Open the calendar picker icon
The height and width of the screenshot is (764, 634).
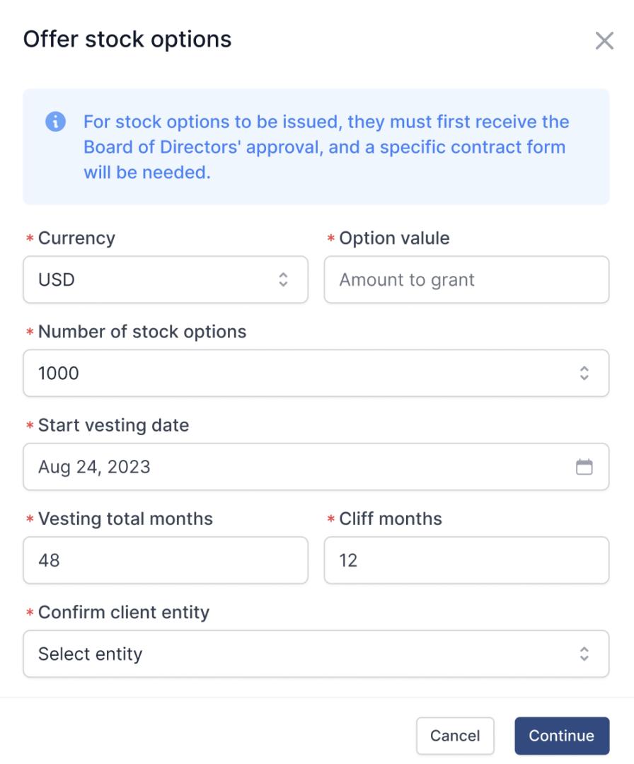[x=584, y=467]
